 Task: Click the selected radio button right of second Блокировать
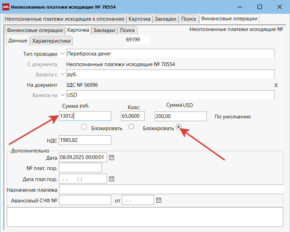pos(178,127)
